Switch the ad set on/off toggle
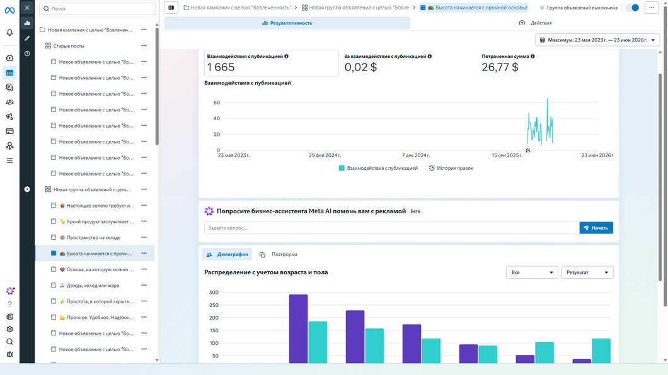Image resolution: width=668 pixels, height=375 pixels. click(x=633, y=8)
